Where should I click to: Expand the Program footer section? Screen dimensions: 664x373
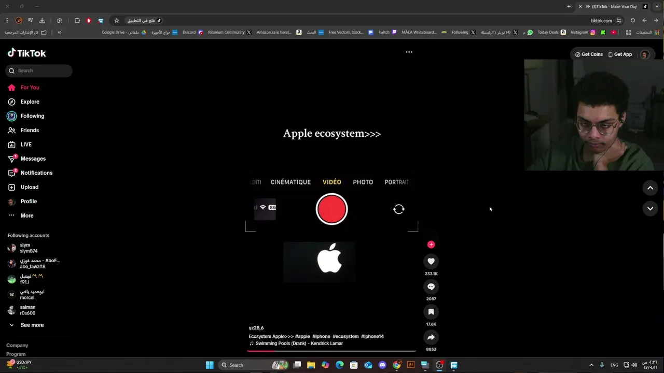pos(16,354)
